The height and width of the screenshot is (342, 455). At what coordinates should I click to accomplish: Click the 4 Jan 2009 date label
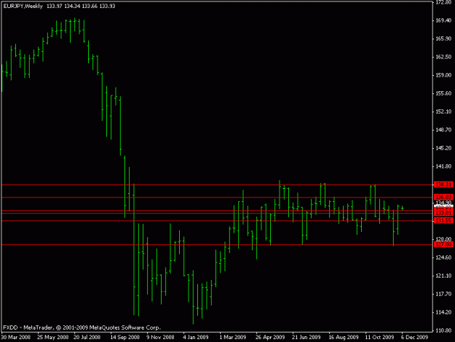click(x=196, y=337)
